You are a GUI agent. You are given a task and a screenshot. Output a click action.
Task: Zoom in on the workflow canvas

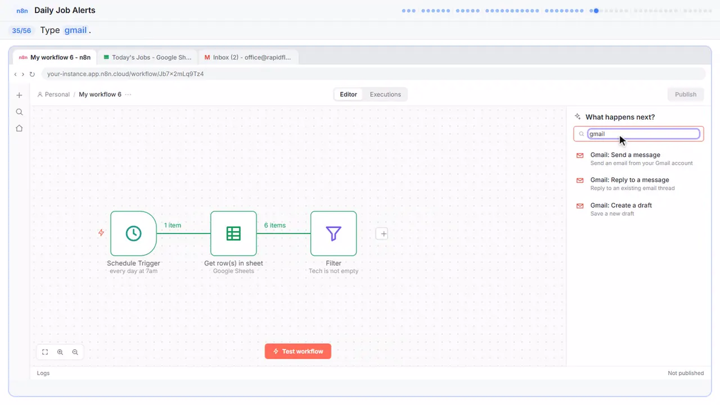pyautogui.click(x=60, y=352)
